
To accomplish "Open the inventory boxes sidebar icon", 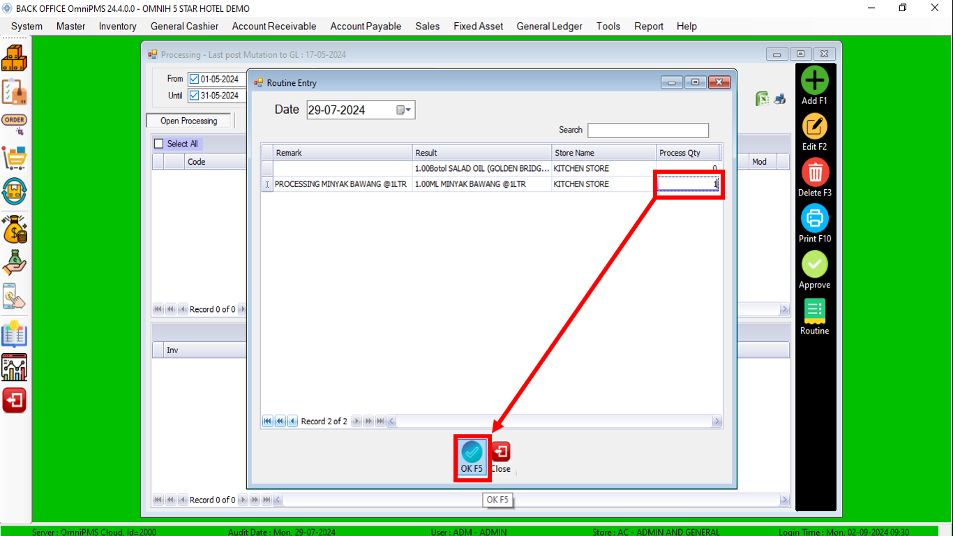I will [x=14, y=58].
